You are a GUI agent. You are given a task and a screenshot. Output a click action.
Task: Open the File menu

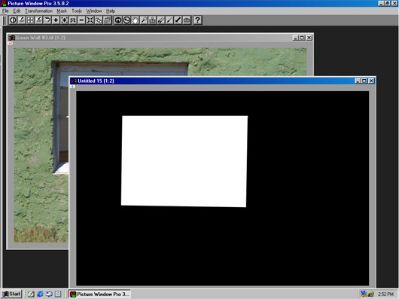coord(5,11)
